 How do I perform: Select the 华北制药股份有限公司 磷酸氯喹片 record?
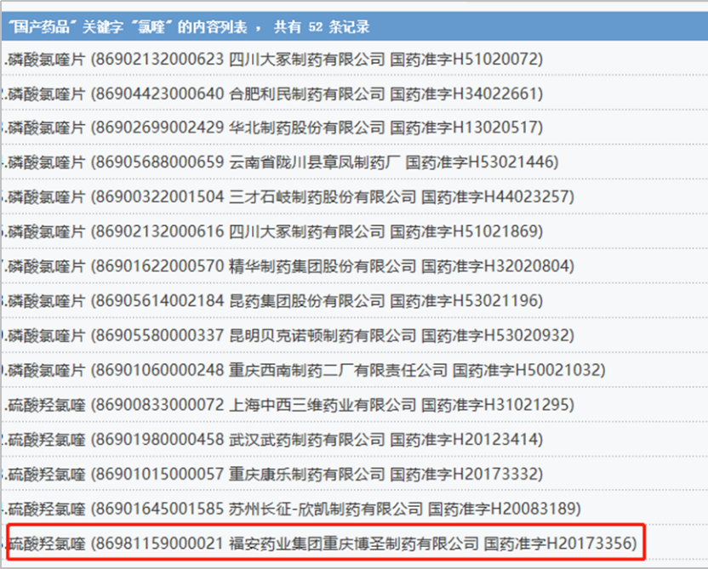click(x=272, y=128)
